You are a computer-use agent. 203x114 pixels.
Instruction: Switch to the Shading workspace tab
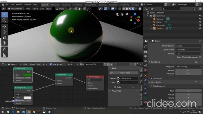point(102,5)
